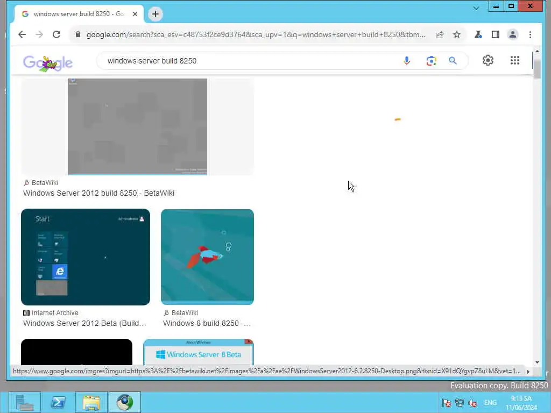551x413 pixels.
Task: Open Google quick settings gear
Action: 488,60
